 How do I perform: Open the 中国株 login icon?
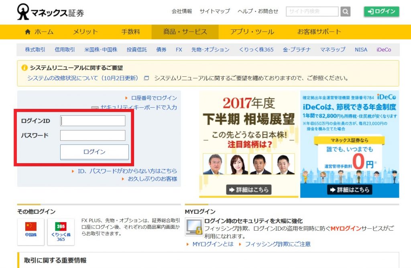(x=31, y=232)
